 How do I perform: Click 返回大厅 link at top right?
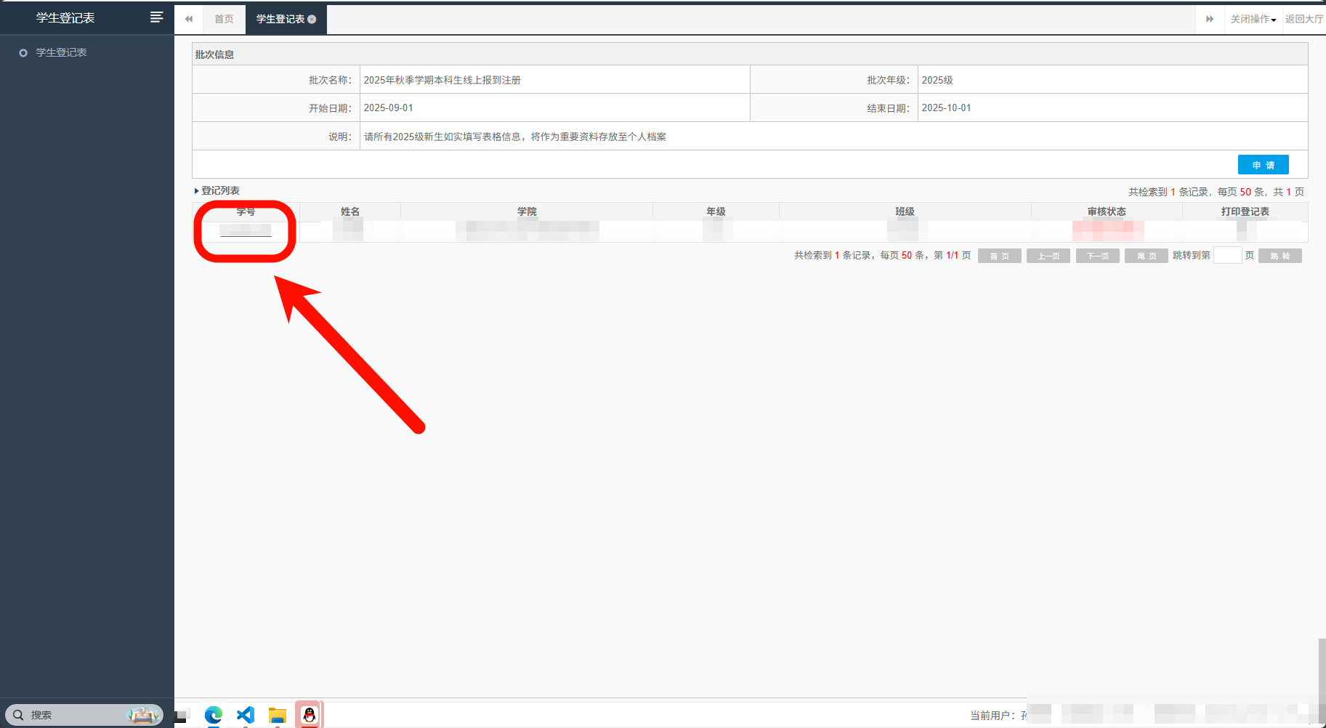tap(1303, 20)
